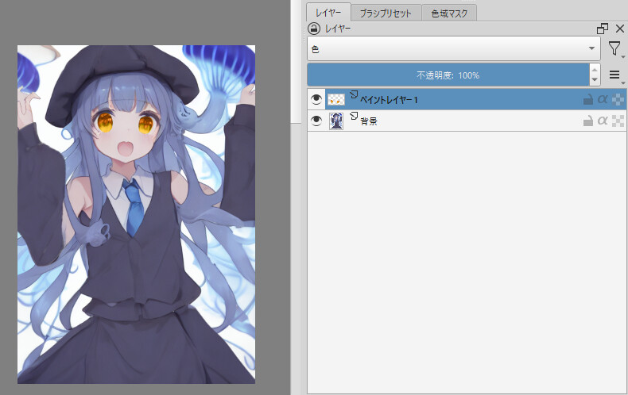The width and height of the screenshot is (628, 395).
Task: Lock the レイヤー docker with the padlock icon
Action: coord(314,29)
